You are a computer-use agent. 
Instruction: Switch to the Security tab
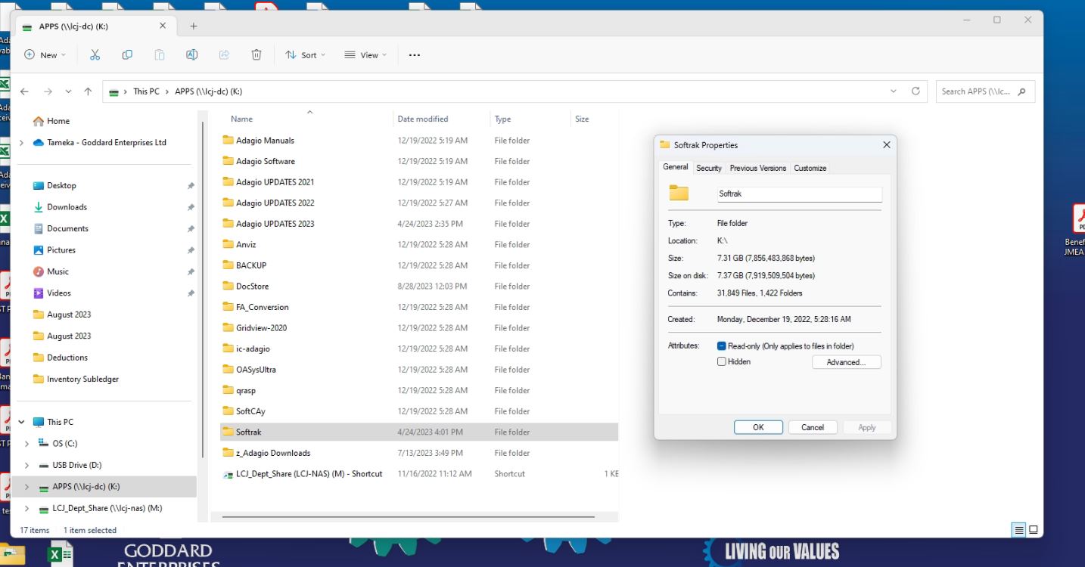click(708, 168)
